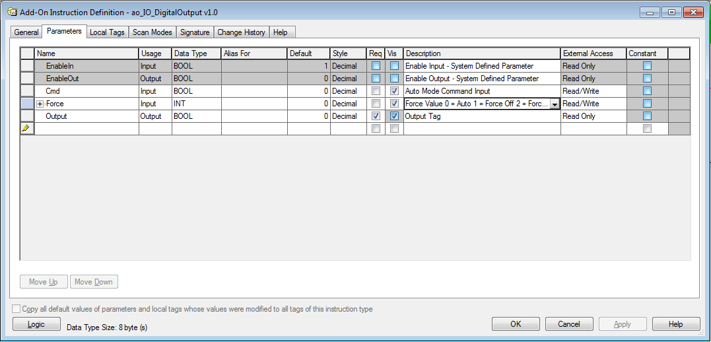Open the Force description dropdown arrow
Screen dimensions: 711x342
(x=555, y=104)
